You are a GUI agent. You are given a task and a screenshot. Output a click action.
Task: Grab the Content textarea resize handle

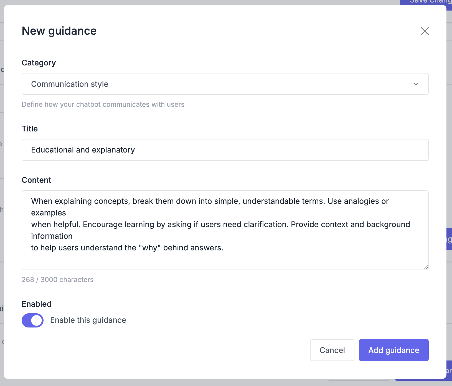(x=425, y=267)
